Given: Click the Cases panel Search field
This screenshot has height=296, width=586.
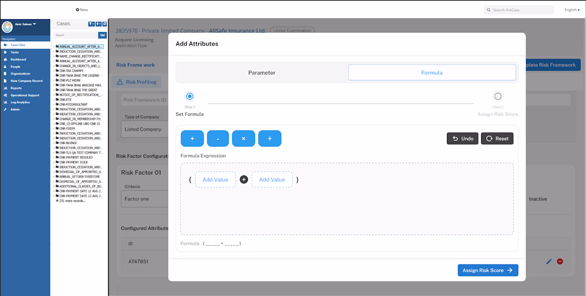Looking at the screenshot, I should point(76,35).
